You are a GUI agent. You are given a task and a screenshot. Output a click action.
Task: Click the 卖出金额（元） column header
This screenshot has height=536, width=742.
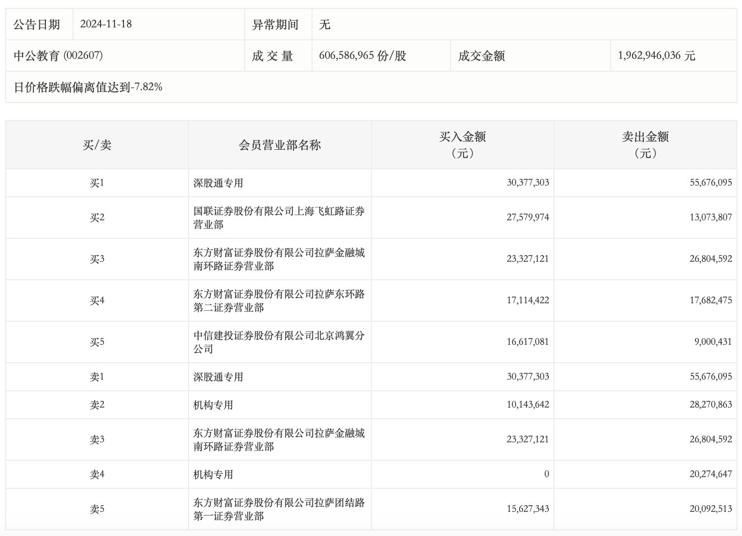(645, 145)
